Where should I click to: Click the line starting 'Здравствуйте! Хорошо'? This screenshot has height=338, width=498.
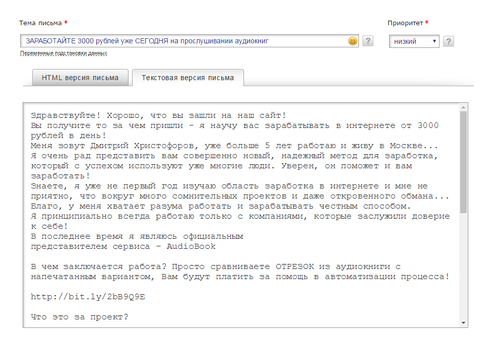[158, 115]
